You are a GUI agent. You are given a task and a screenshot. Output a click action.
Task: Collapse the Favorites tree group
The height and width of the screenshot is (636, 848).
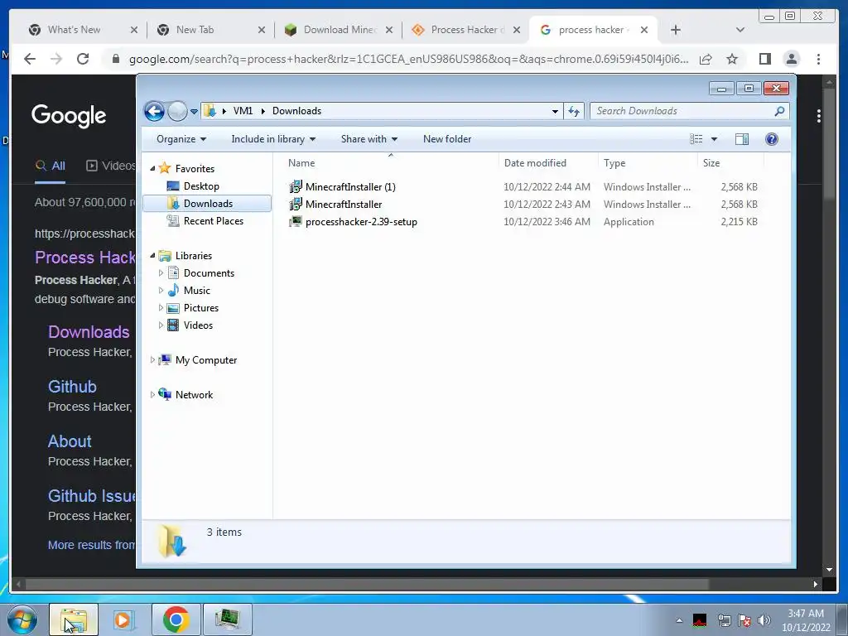tap(152, 169)
